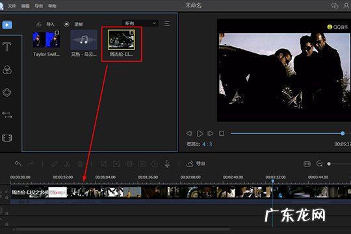Click the 00:02:08.00 ruler timestamp

tap(190, 177)
